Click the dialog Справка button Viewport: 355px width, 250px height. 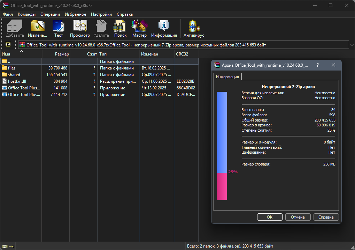point(326,217)
